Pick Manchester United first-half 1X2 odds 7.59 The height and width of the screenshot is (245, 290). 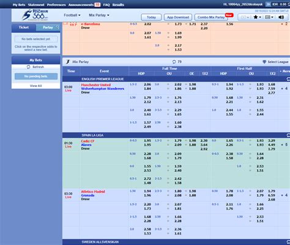tap(272, 89)
